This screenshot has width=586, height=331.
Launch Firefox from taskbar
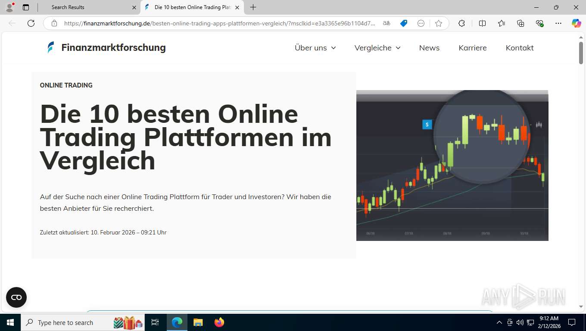pos(219,322)
